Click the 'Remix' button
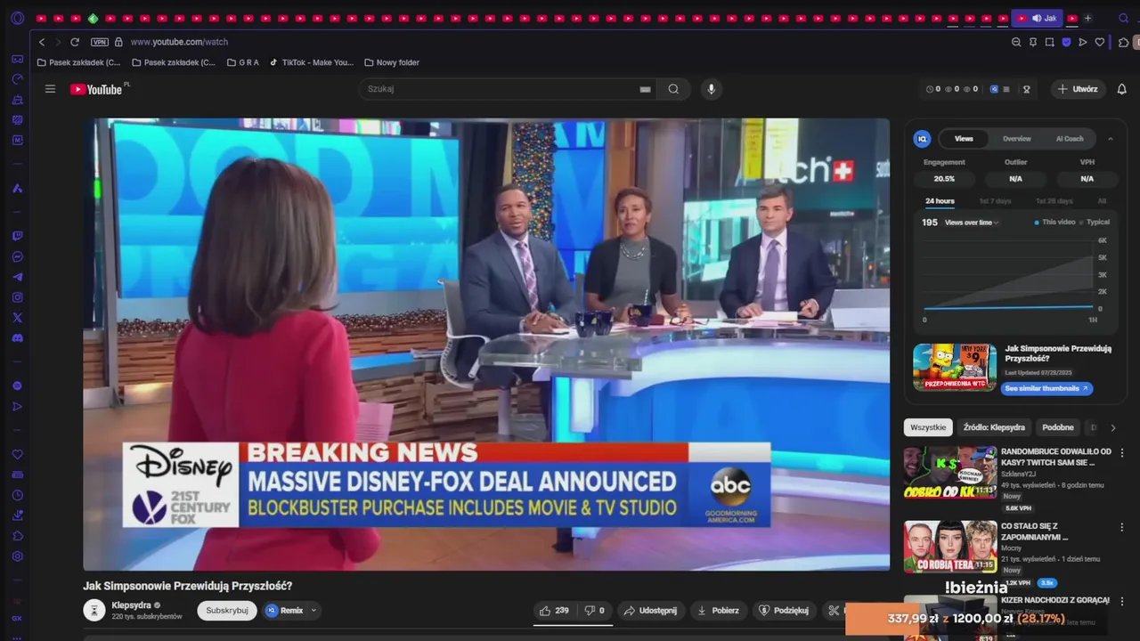The image size is (1140, 641). click(x=285, y=611)
